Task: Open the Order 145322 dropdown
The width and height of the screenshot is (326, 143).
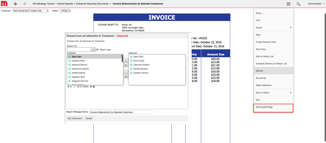Action: click(x=65, y=11)
